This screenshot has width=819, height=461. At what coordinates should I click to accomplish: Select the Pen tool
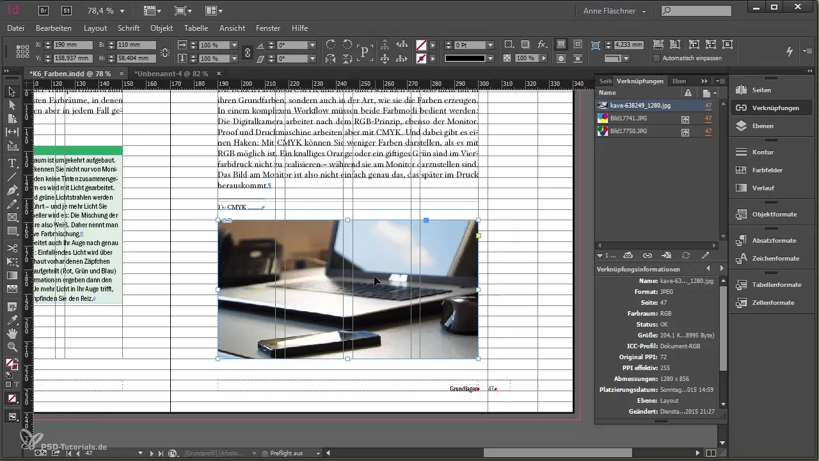(x=12, y=191)
